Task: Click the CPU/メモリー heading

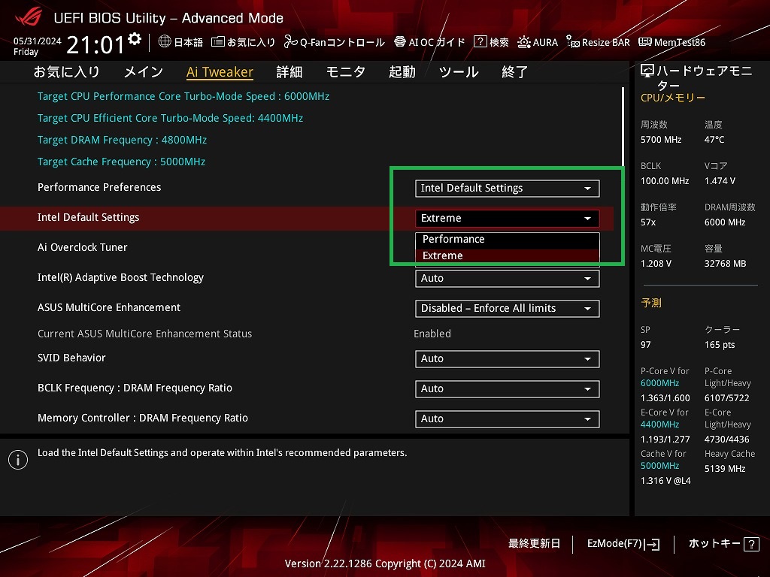Action: (x=673, y=98)
